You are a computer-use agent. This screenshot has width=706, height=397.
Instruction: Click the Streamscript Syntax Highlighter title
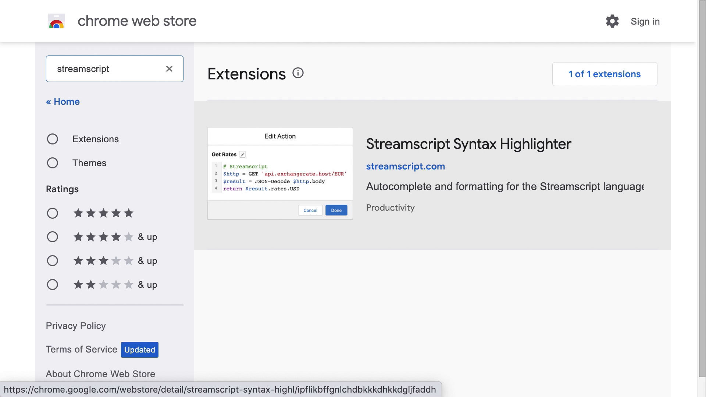point(468,144)
